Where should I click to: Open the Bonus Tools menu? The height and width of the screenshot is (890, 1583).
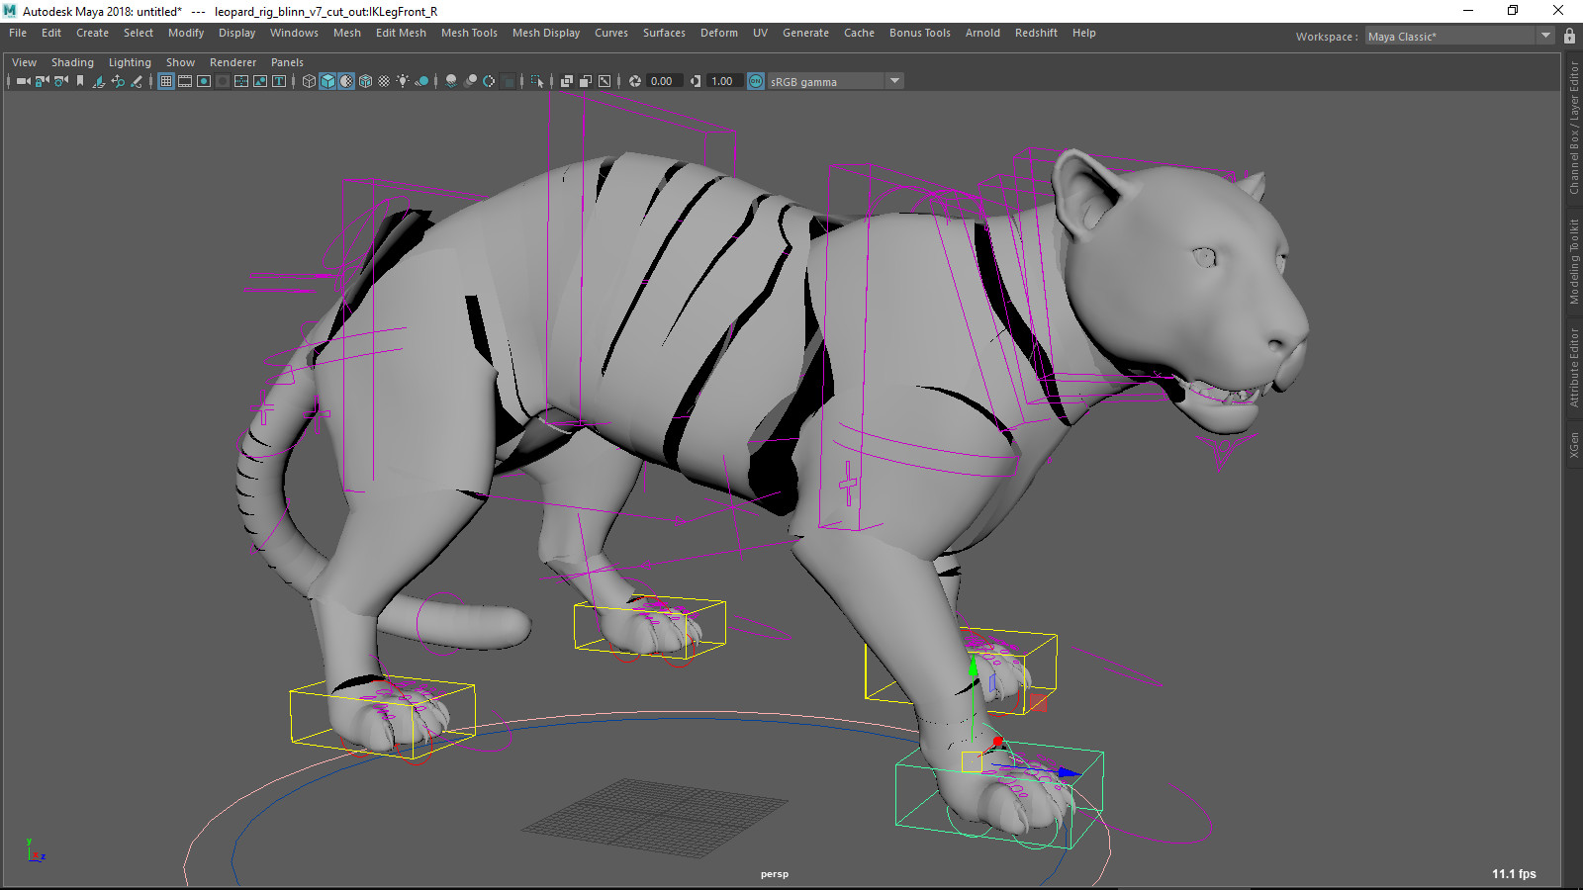tap(919, 33)
